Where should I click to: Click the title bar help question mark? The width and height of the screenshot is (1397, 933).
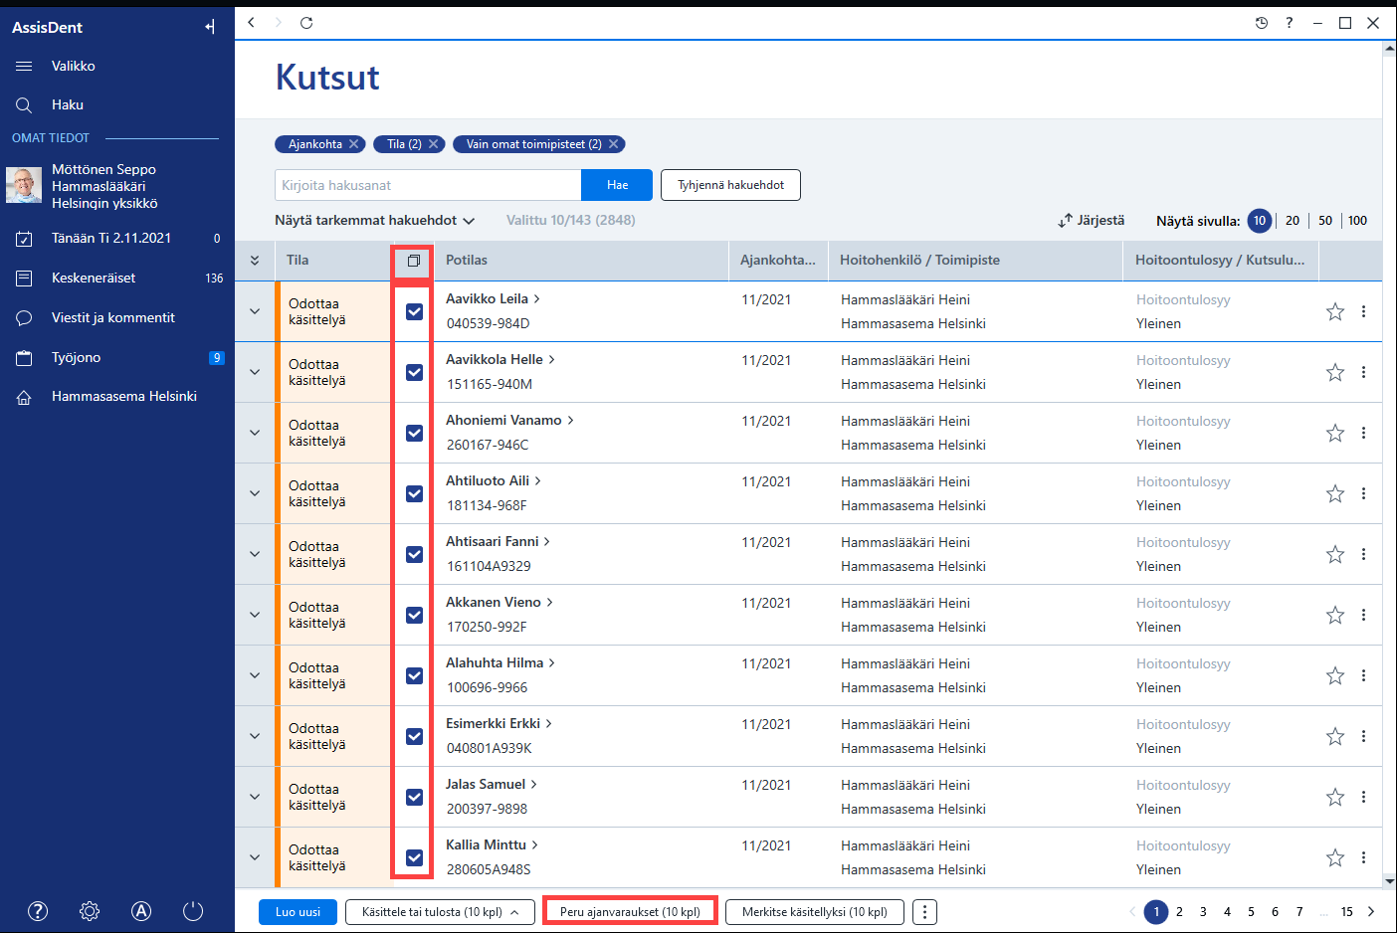point(1290,23)
